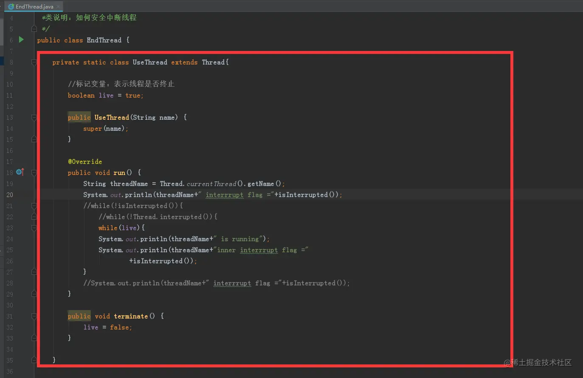Viewport: 583px width, 378px height.
Task: Click the super(name) call
Action: 104,128
